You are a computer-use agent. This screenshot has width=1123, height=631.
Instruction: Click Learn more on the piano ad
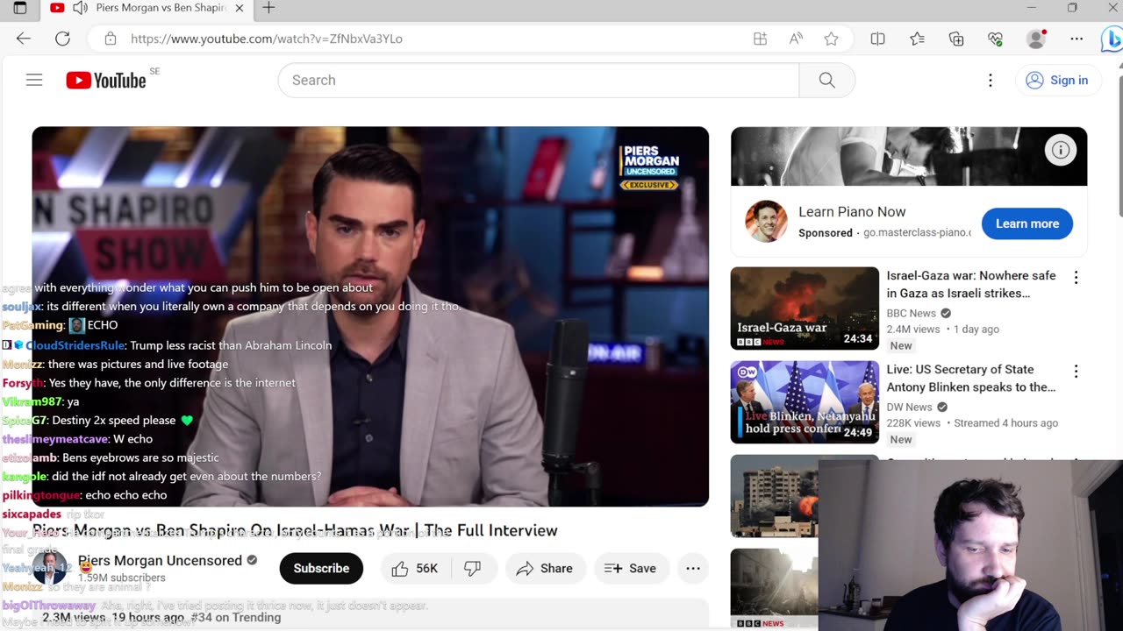(x=1027, y=223)
